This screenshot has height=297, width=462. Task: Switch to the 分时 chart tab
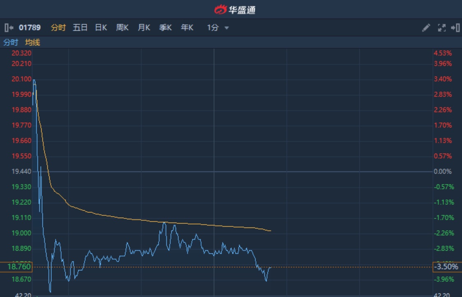58,28
